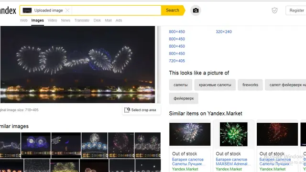Open the Disk tab
The width and height of the screenshot is (306, 172).
97,20
